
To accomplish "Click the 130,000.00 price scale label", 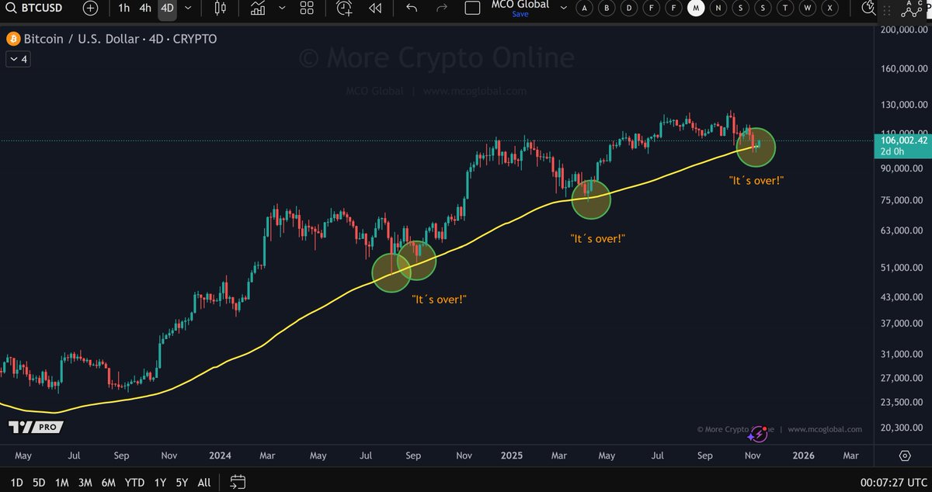I will pyautogui.click(x=904, y=105).
